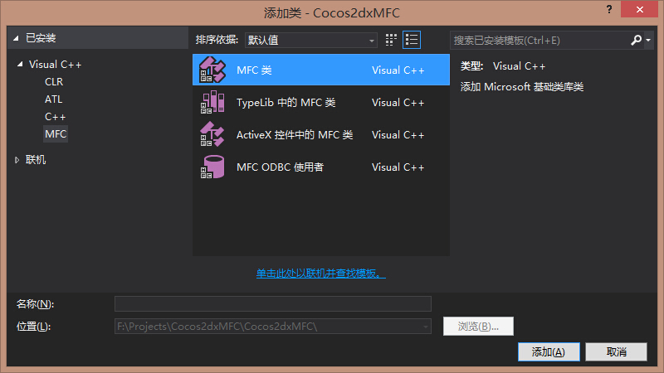The width and height of the screenshot is (664, 373).
Task: Select the ActiveX 控件中的 MFC 类 row text
Action: tap(295, 135)
